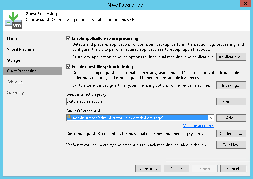
Task: Click the Indexing options button
Action: point(231,85)
